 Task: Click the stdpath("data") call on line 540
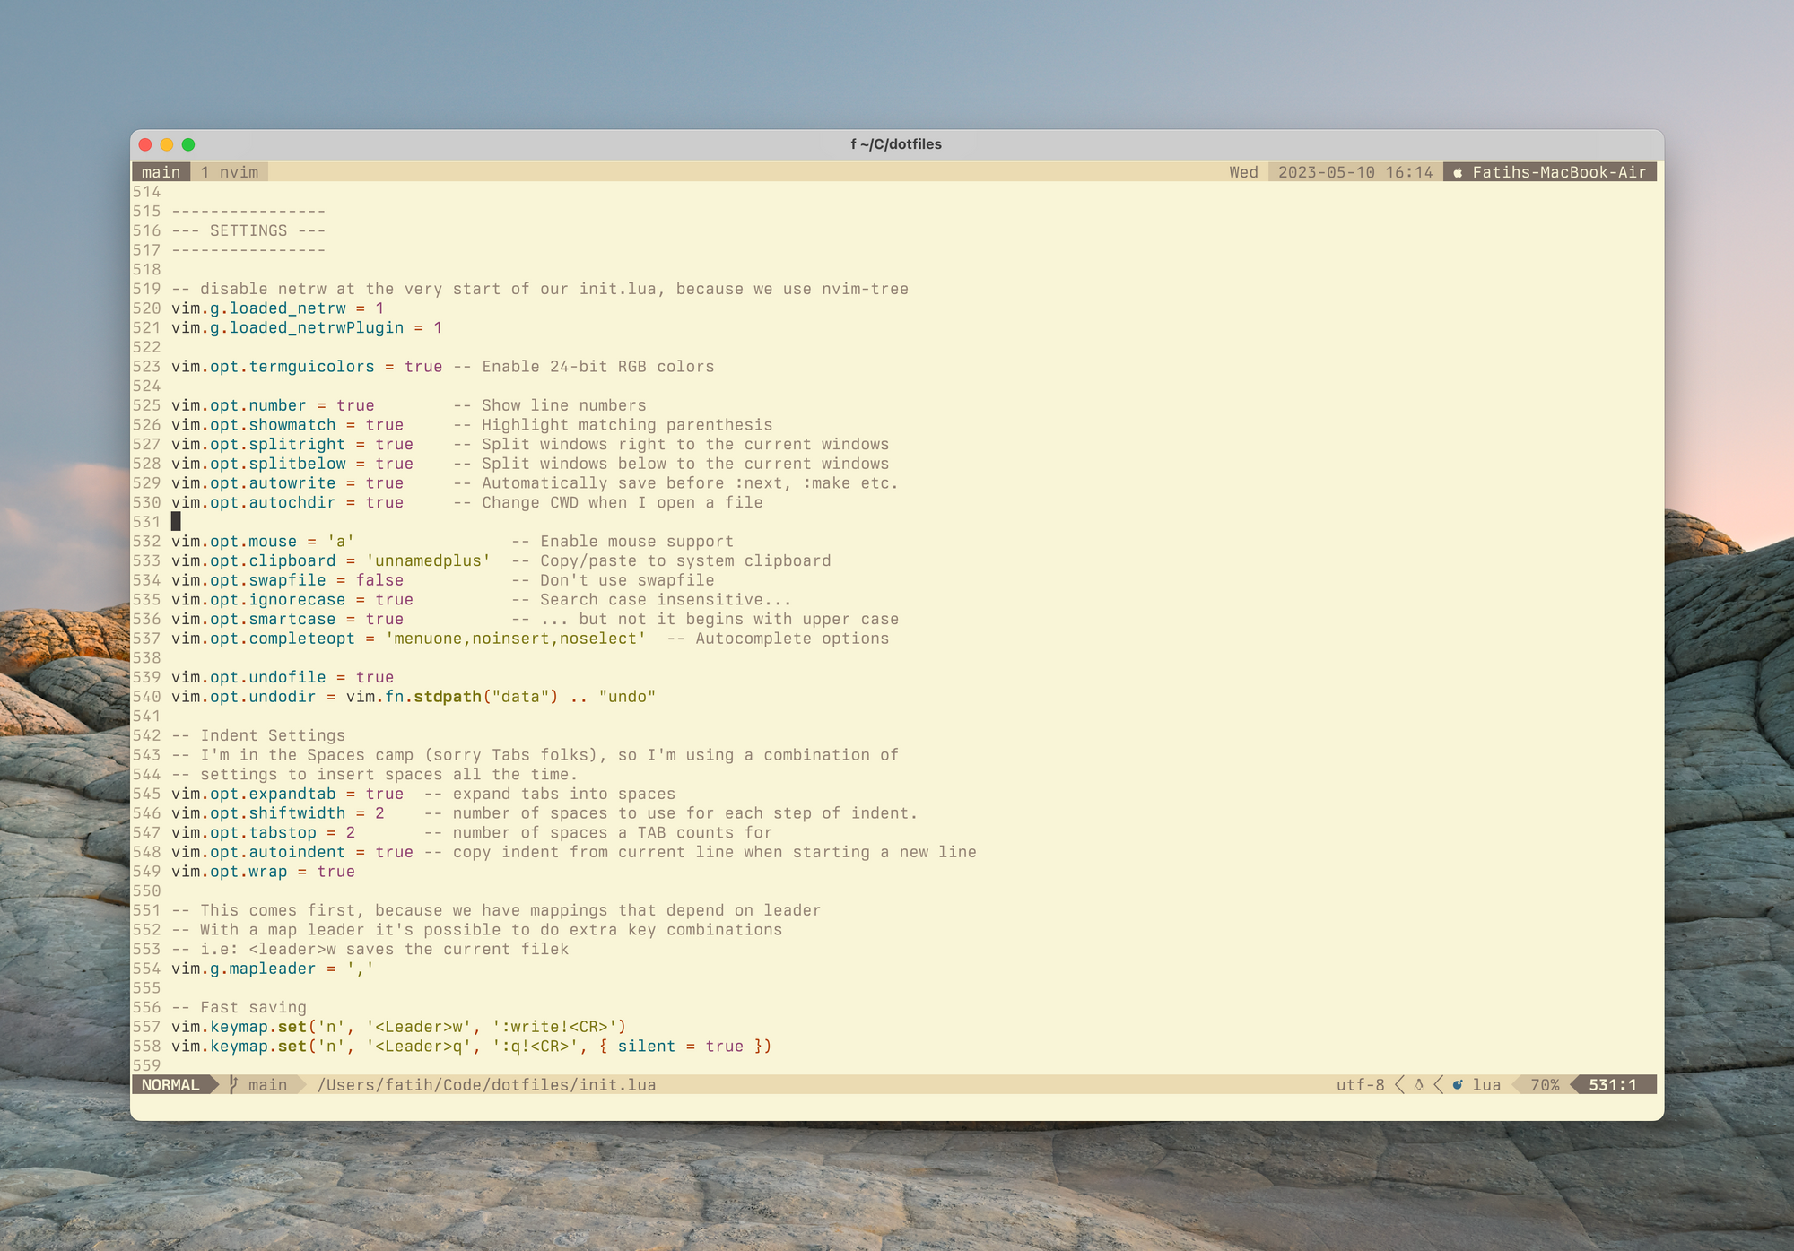click(x=486, y=697)
